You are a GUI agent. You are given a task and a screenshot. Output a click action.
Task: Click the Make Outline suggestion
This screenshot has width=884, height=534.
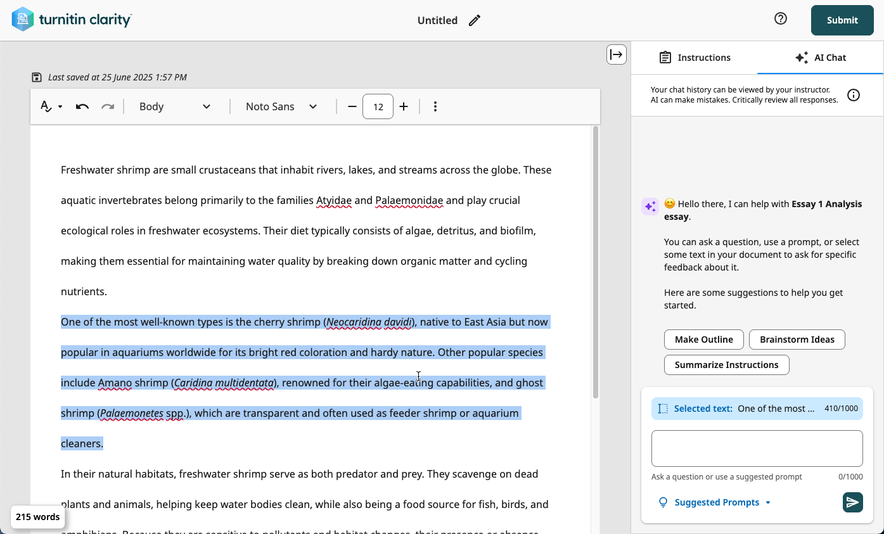[703, 340]
